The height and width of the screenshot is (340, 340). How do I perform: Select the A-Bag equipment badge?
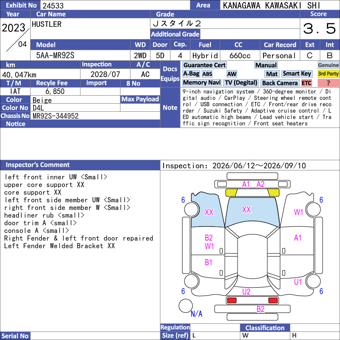point(191,74)
